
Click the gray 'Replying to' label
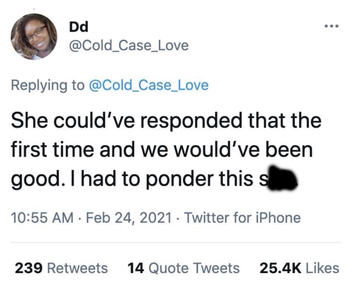(x=48, y=86)
